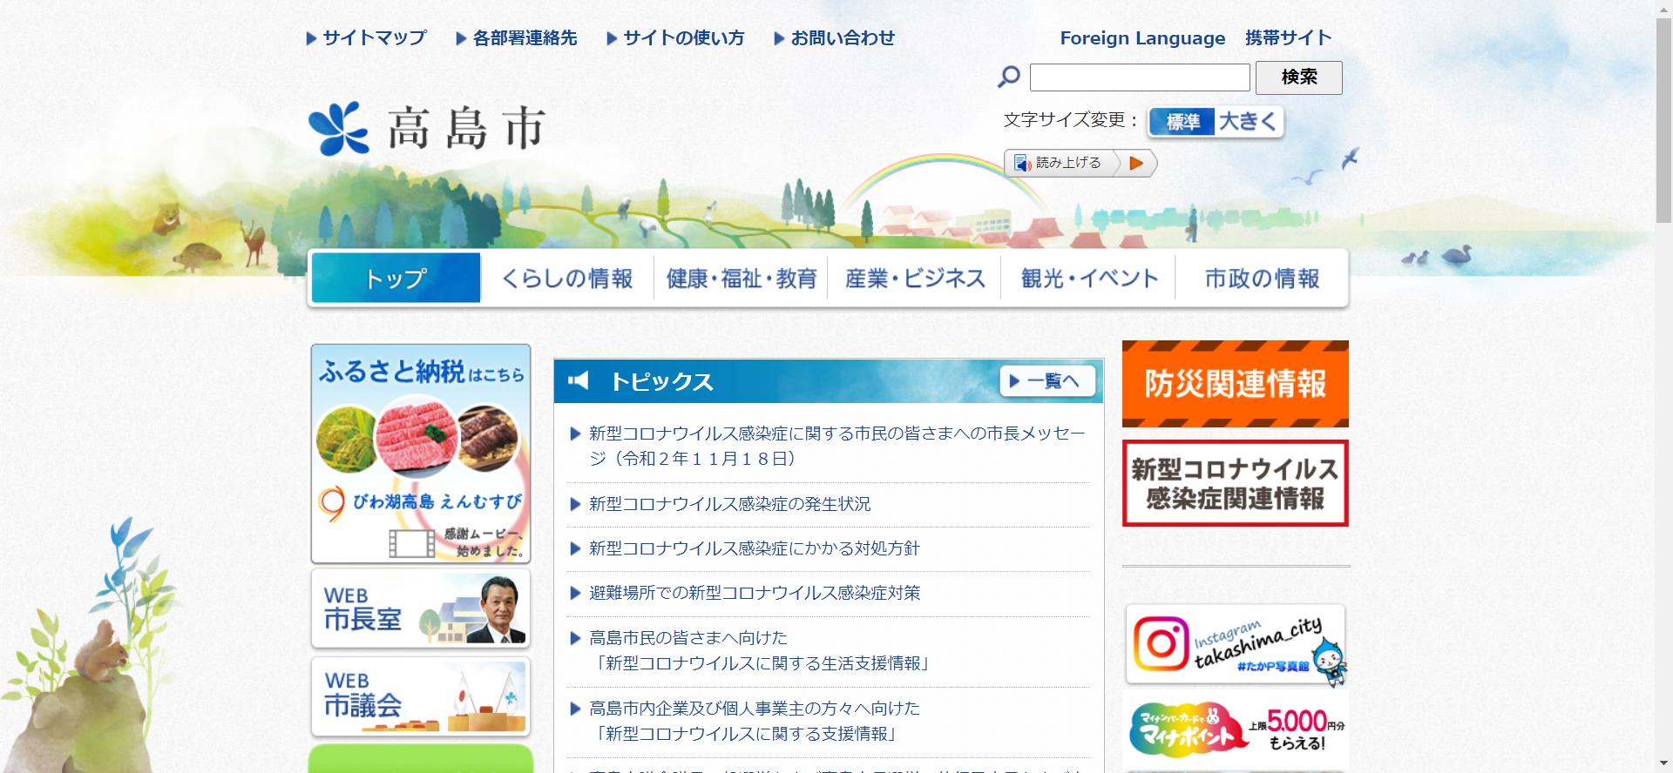
Task: Open the サイトマップ link
Action: (x=367, y=38)
